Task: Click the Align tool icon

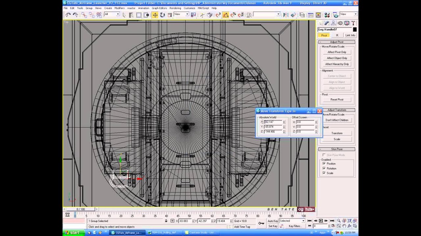Action: [293, 15]
